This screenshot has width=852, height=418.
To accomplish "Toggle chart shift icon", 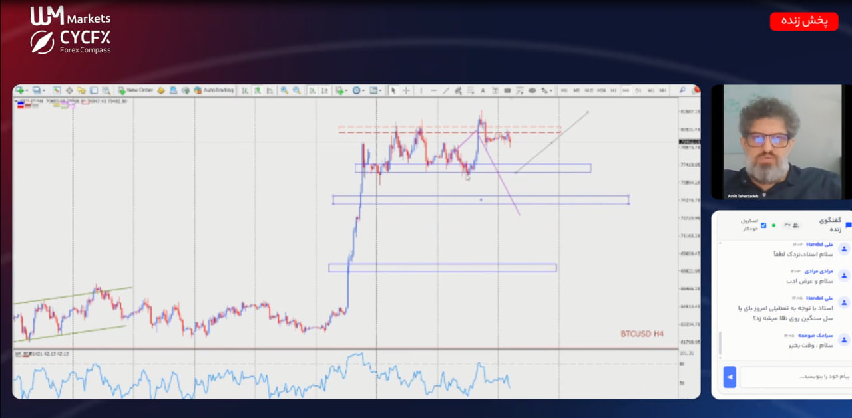I will 325,90.
